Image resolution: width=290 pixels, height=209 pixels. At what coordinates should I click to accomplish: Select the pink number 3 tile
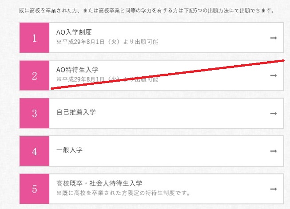click(34, 113)
